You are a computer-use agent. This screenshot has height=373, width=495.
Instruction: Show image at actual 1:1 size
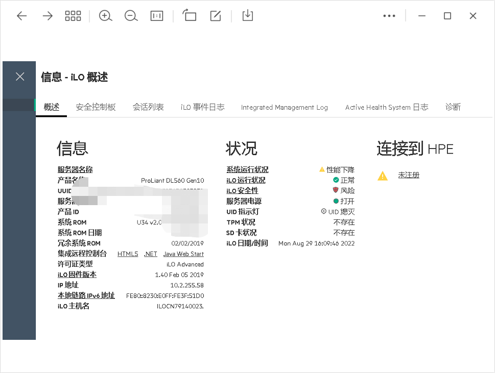click(157, 16)
